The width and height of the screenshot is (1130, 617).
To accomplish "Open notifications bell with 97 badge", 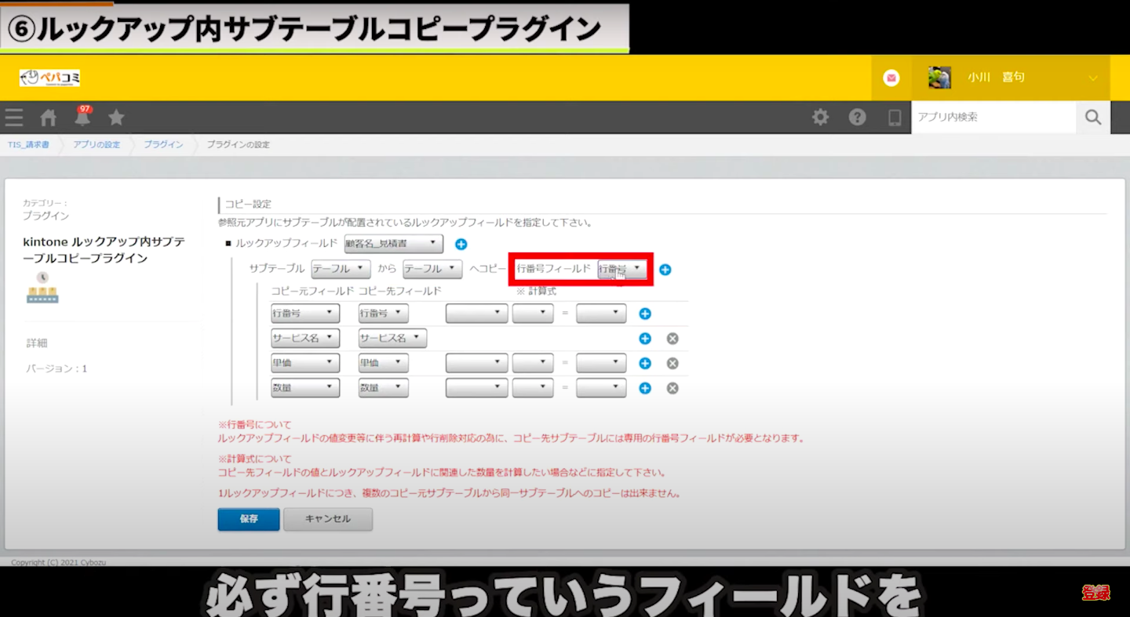I will click(x=82, y=118).
